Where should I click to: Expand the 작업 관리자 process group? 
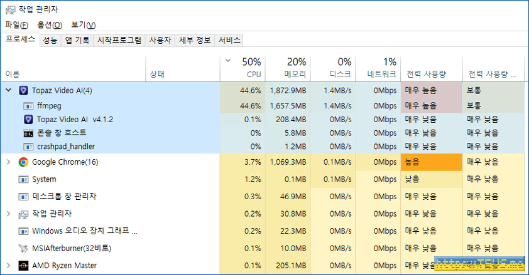point(8,214)
